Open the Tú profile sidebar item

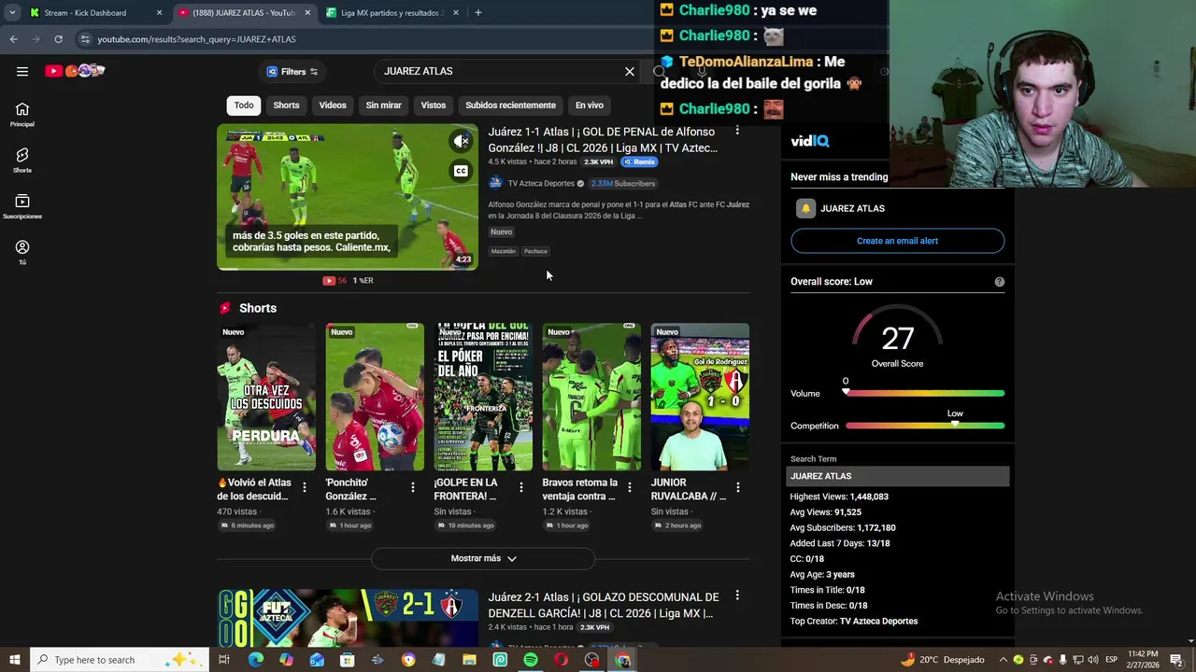click(22, 252)
